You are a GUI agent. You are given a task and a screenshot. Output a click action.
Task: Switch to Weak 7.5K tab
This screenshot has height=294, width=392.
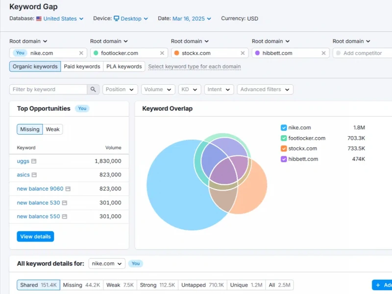coord(120,285)
